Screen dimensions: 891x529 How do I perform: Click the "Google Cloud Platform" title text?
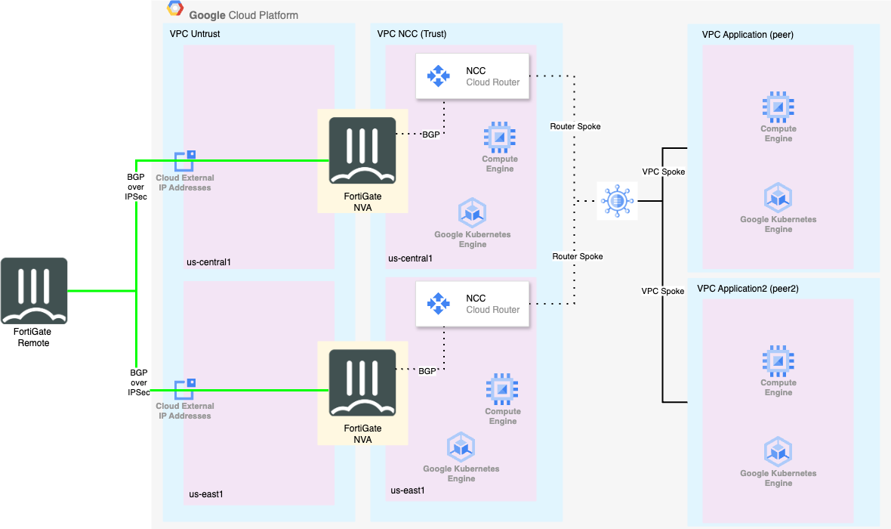pyautogui.click(x=243, y=15)
